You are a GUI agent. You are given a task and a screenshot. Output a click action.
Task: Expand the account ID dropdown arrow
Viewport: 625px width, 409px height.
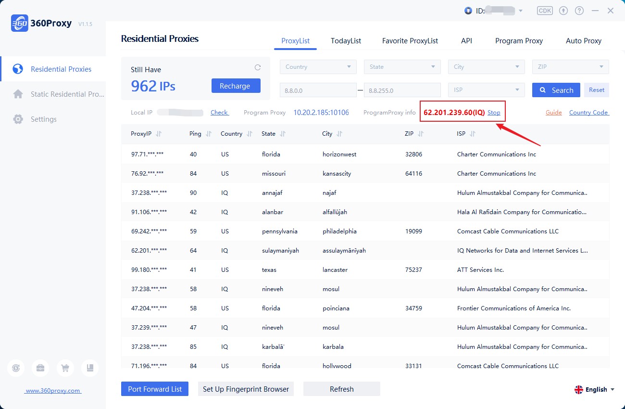(x=521, y=11)
